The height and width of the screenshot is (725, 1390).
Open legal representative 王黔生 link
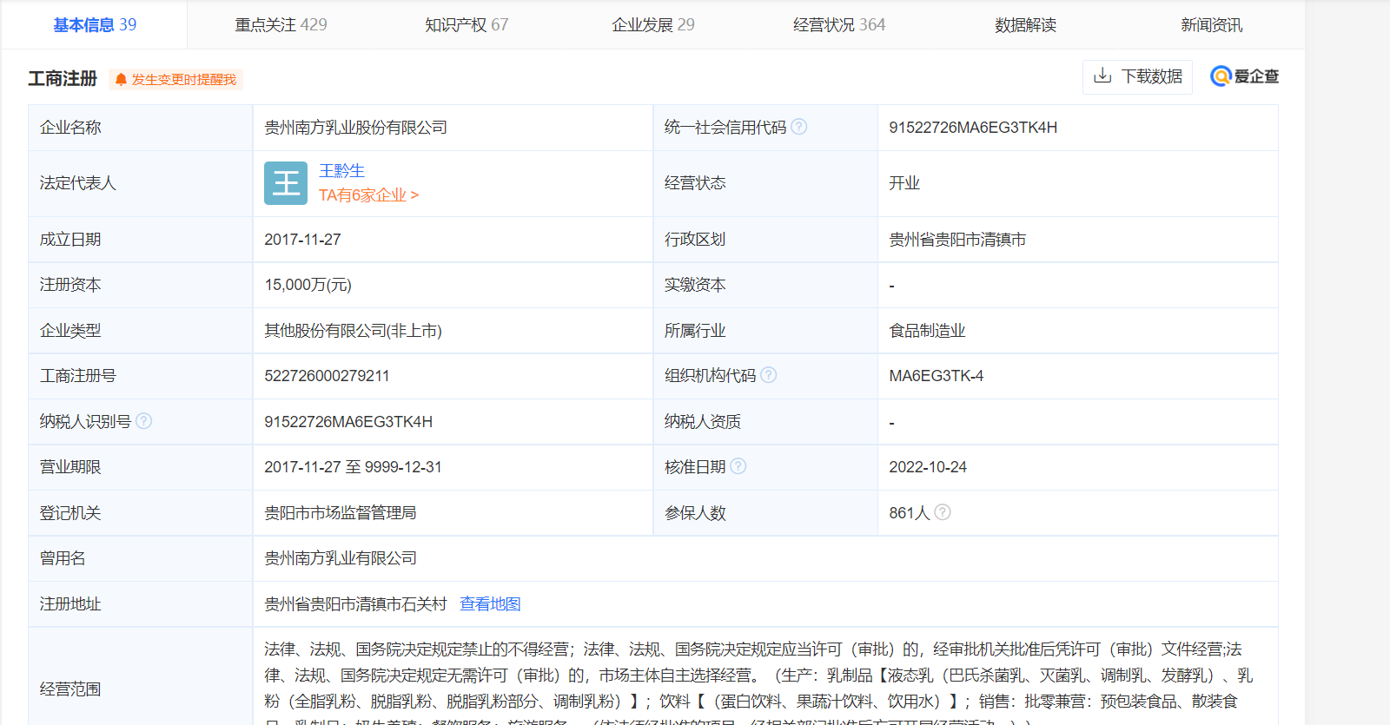(x=341, y=171)
